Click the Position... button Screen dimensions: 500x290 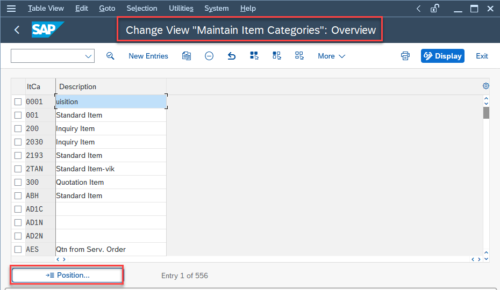point(67,275)
